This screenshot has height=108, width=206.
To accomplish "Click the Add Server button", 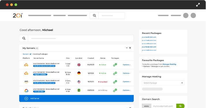I will tap(76, 99).
